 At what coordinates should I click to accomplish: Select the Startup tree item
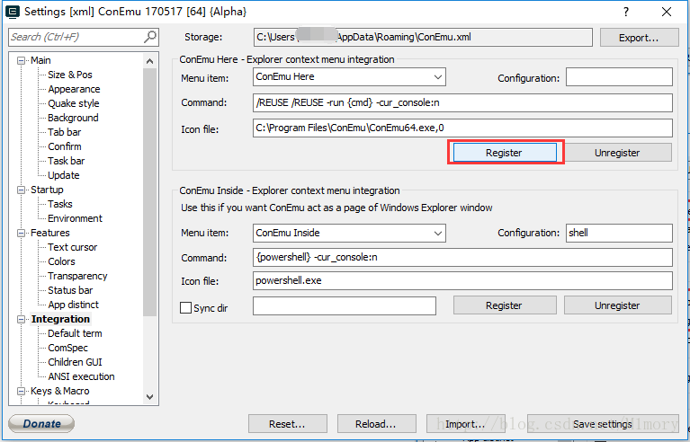click(47, 190)
